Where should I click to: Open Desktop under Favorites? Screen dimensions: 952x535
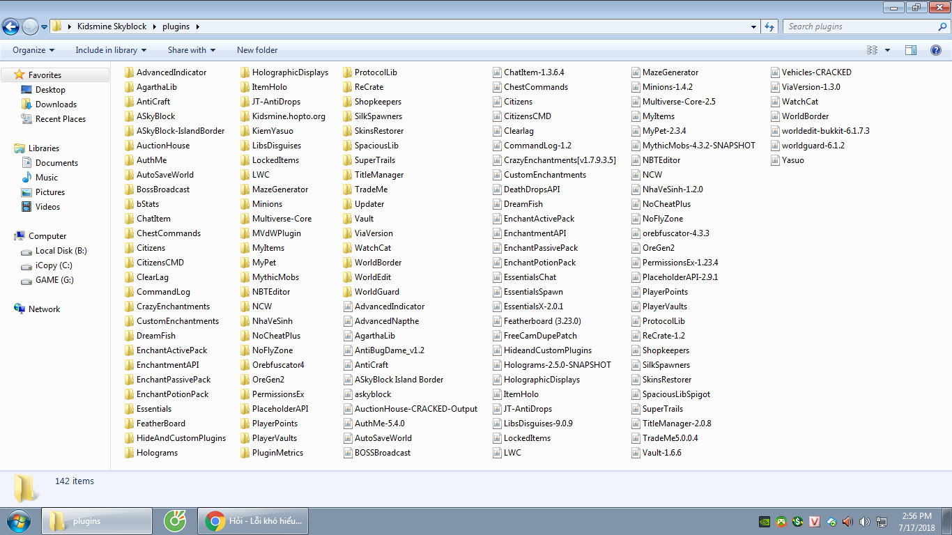(x=50, y=90)
